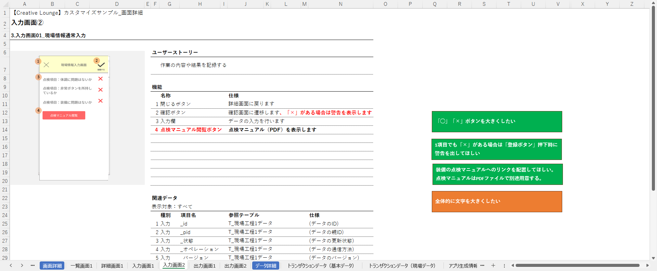
Task: Click (データの通信方法) cell
Action: [x=332, y=249]
